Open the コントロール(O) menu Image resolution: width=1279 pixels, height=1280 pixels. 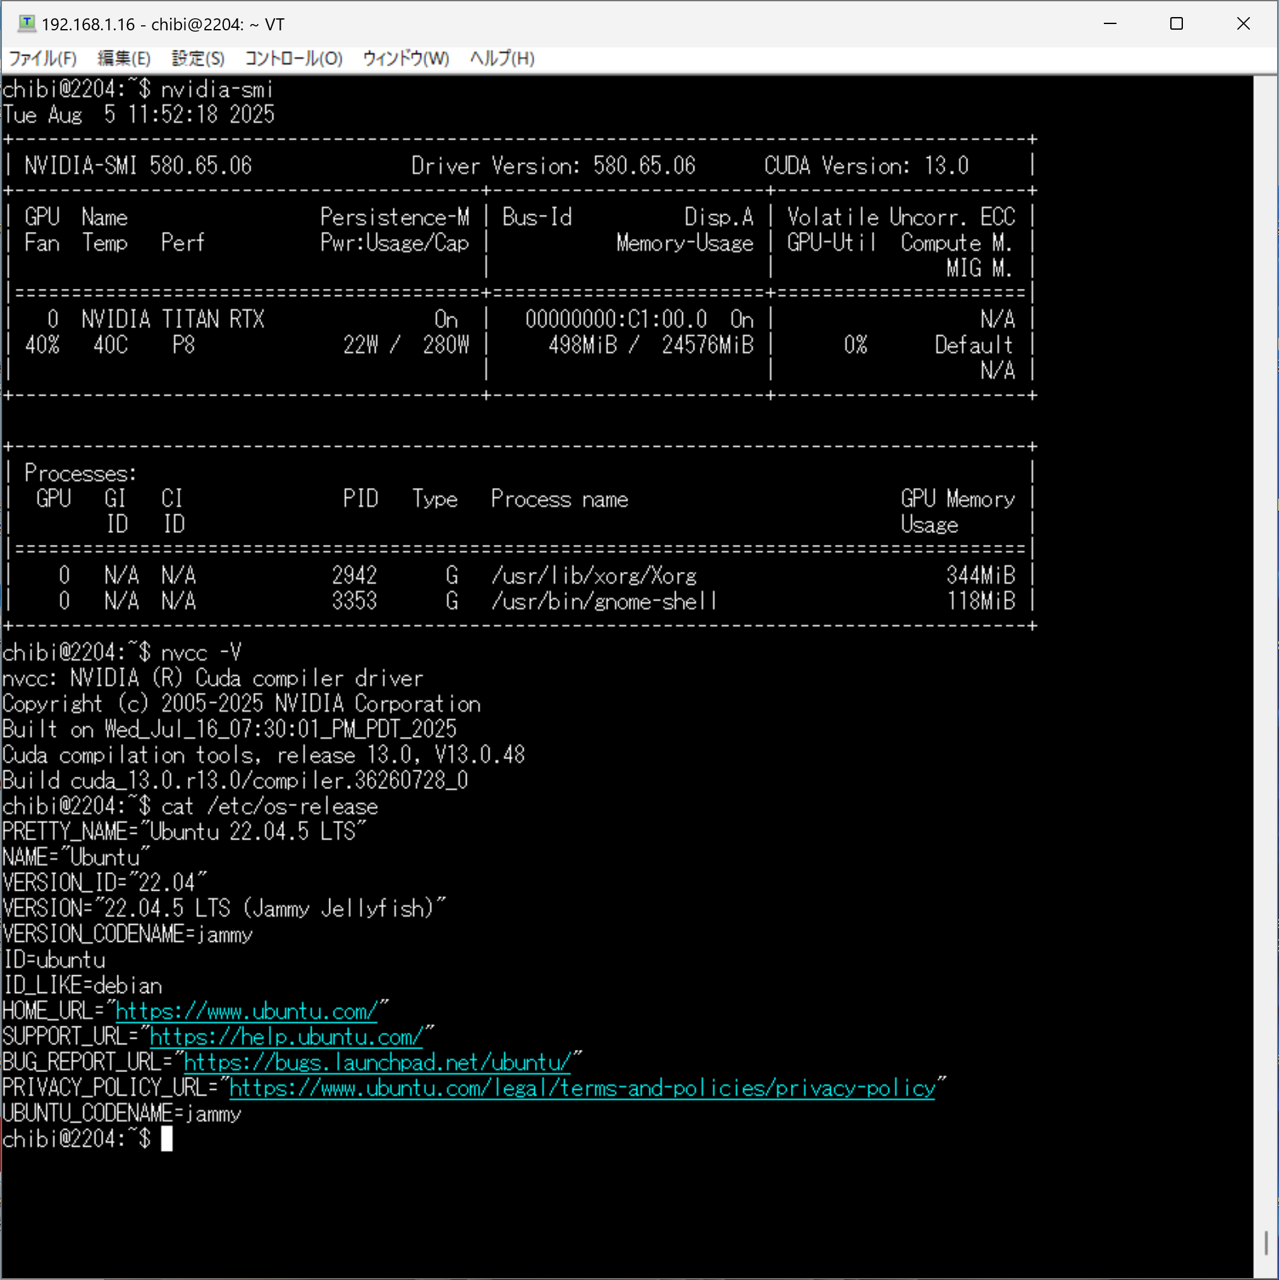[x=293, y=58]
